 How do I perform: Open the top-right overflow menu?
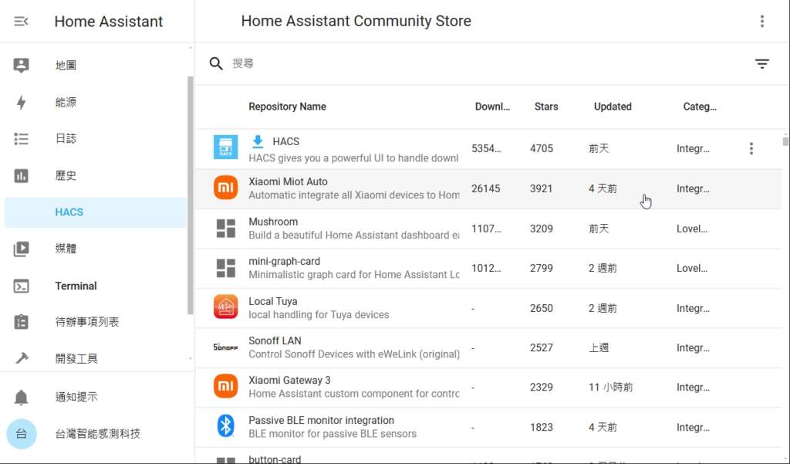(761, 22)
